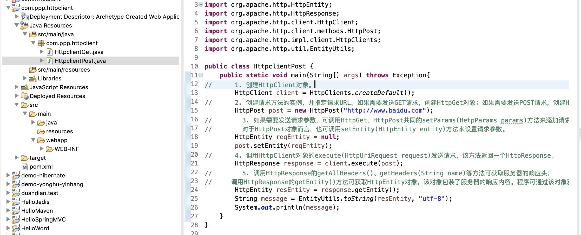Expand the HelloJedis project
The height and width of the screenshot is (235, 581).
[x=8, y=202]
